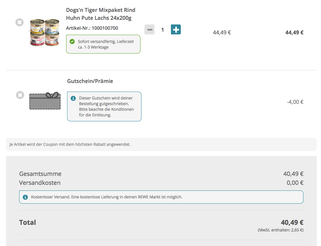Click the gift voucher icon
Image resolution: width=321 pixels, height=246 pixels.
[45, 101]
